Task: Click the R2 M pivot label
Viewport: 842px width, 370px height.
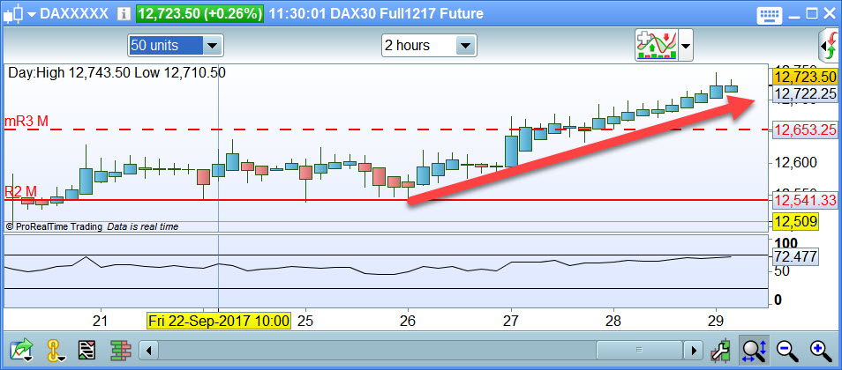Action: click(x=20, y=191)
